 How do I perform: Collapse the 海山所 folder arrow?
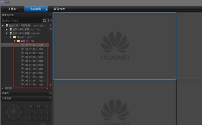click(11, 37)
